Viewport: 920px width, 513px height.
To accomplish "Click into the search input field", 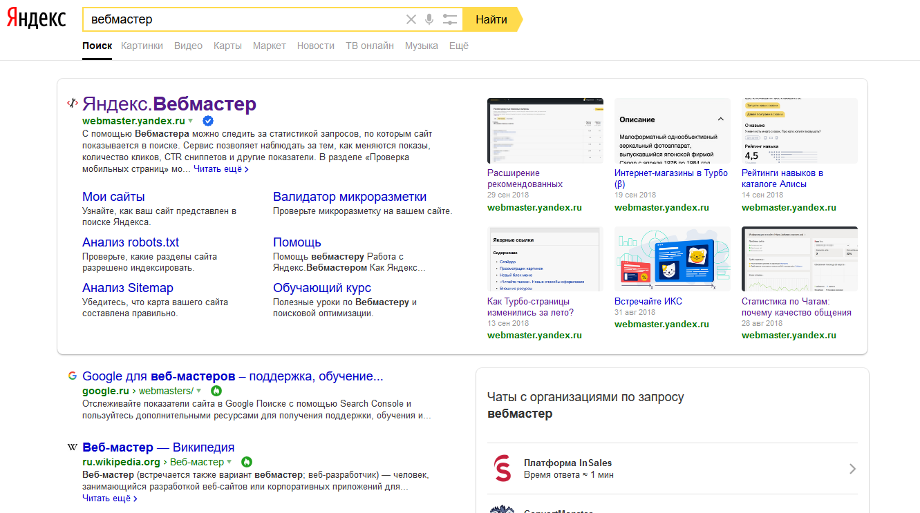I will coord(242,19).
